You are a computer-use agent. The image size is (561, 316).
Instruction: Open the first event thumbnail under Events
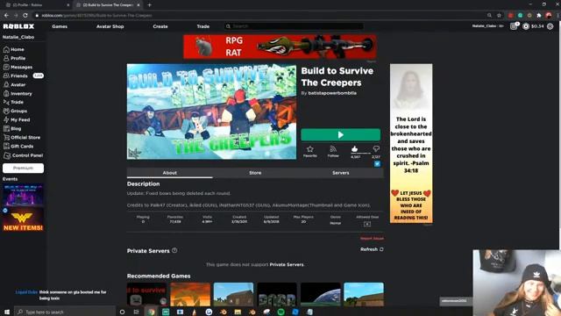[24, 195]
